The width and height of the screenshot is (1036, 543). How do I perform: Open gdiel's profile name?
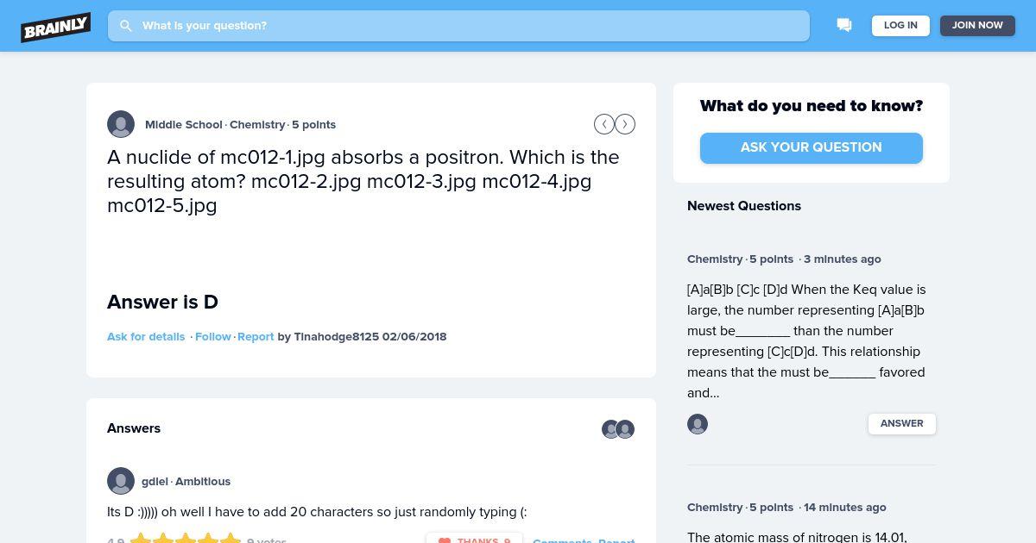click(x=155, y=482)
